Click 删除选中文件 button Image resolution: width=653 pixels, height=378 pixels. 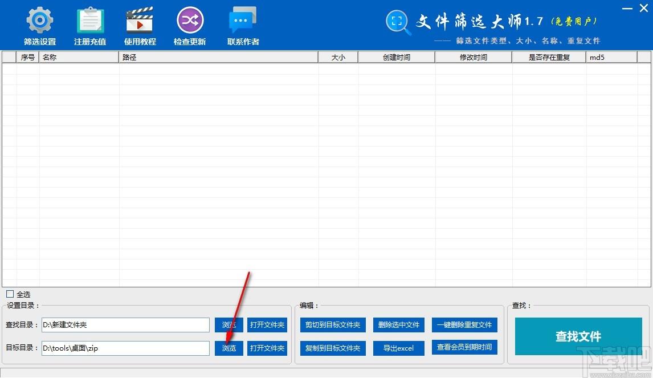pyautogui.click(x=398, y=324)
